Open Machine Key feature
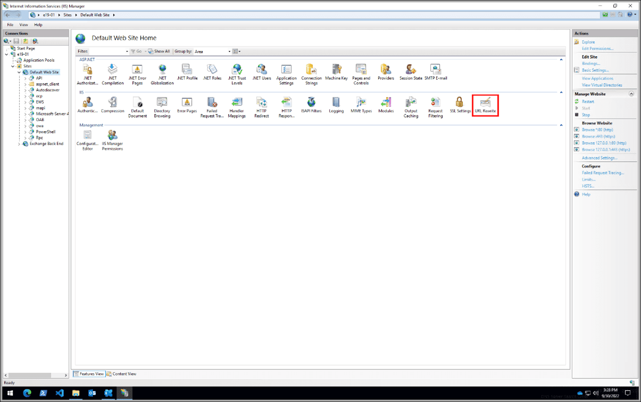 point(336,72)
